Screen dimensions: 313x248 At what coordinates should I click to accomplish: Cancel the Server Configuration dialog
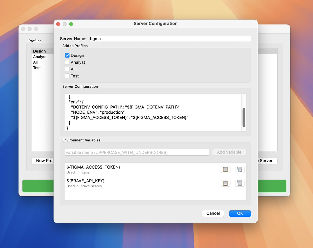[x=213, y=213]
